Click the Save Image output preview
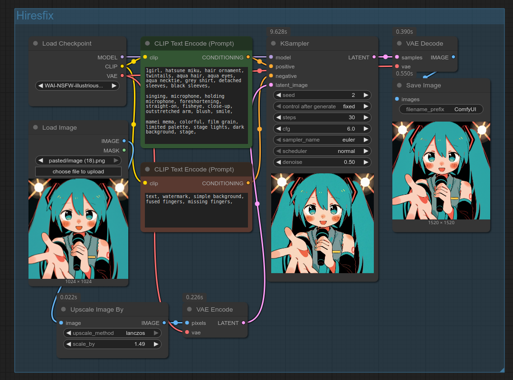Image resolution: width=513 pixels, height=380 pixels. [441, 171]
